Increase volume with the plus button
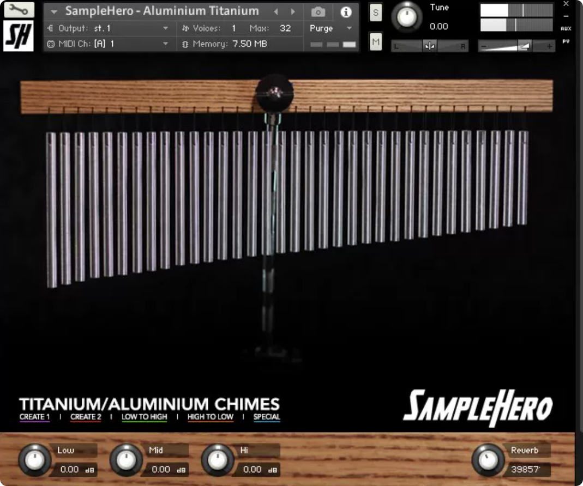The image size is (583, 486). (x=549, y=46)
